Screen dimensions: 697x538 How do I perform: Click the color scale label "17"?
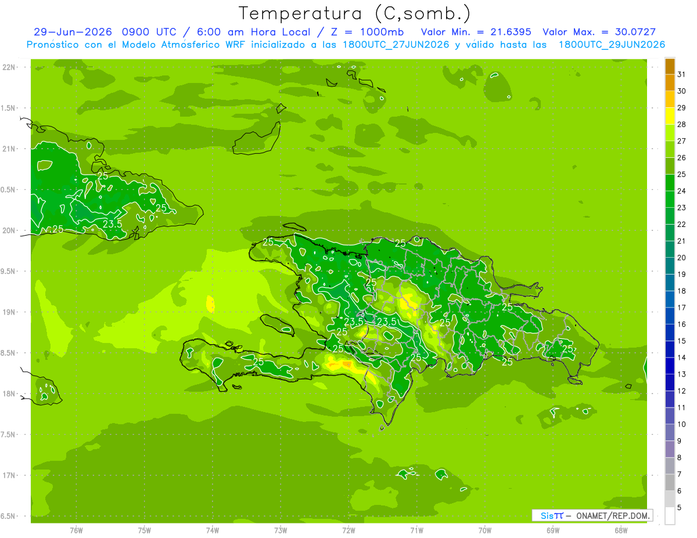coord(682,308)
